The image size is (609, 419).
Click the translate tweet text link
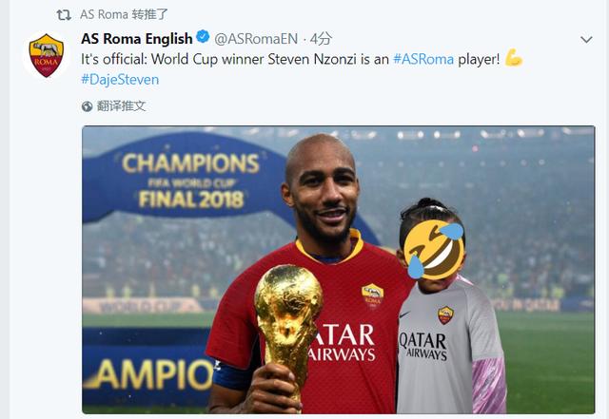(121, 105)
